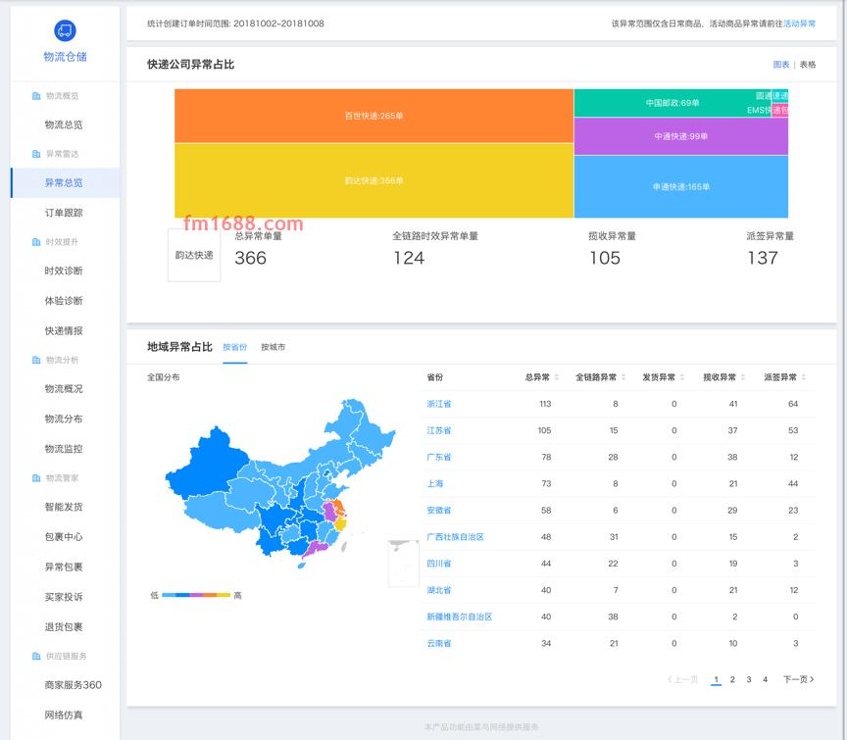Open 广东省 province link
This screenshot has width=847, height=740.
[x=438, y=457]
